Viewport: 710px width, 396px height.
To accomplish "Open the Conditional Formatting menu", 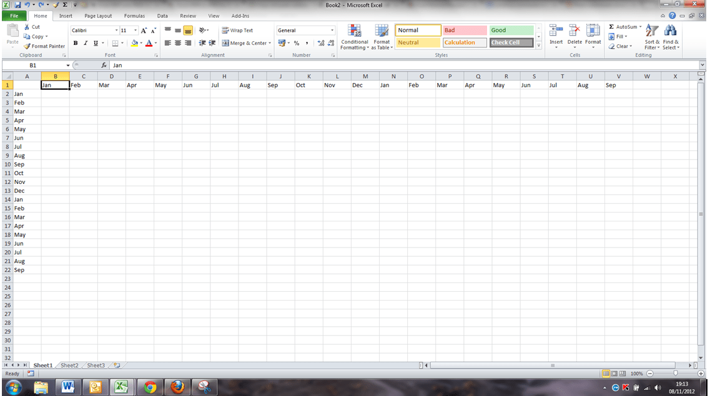I will [354, 36].
